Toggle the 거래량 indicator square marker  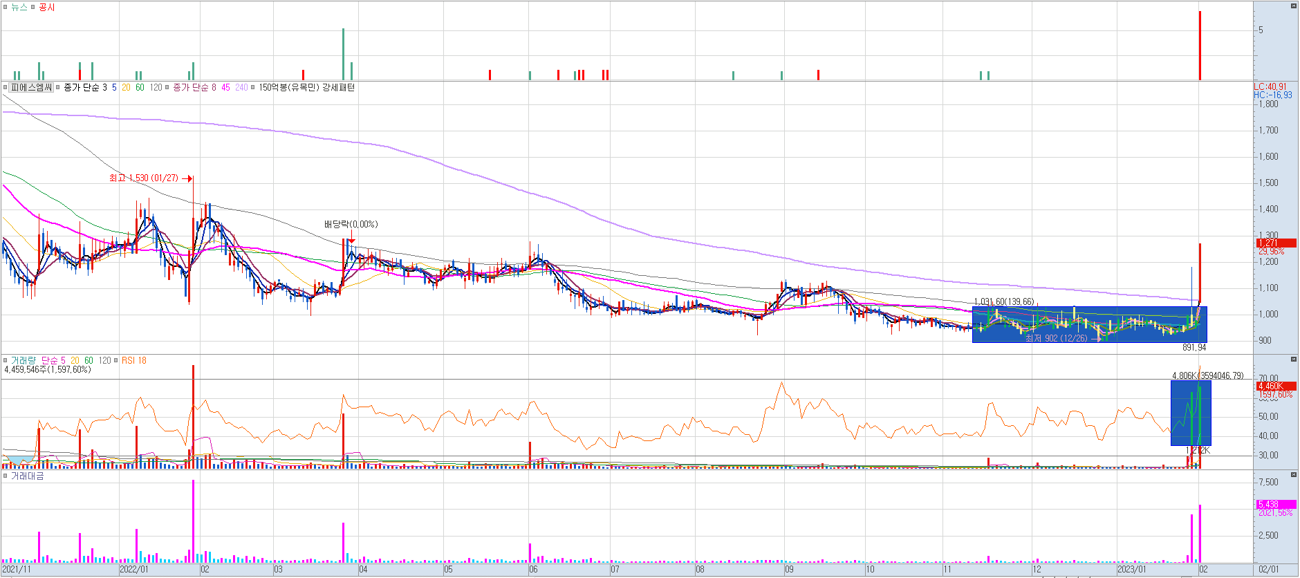coord(6,360)
